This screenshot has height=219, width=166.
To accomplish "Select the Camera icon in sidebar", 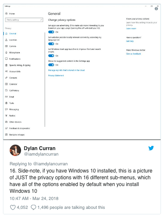I will point(6,46).
